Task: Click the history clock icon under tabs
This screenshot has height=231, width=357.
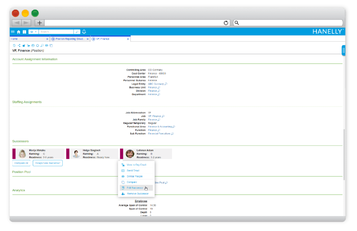Action: point(14,45)
